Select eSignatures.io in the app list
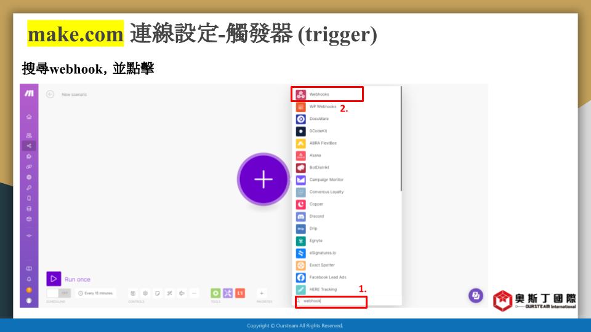The height and width of the screenshot is (332, 591). pyautogui.click(x=347, y=253)
